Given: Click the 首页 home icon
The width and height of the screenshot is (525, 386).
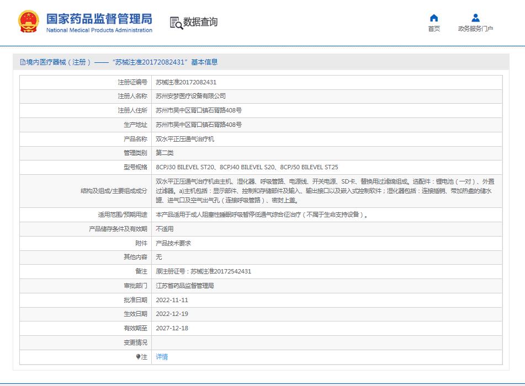Looking at the screenshot, I should [x=433, y=17].
